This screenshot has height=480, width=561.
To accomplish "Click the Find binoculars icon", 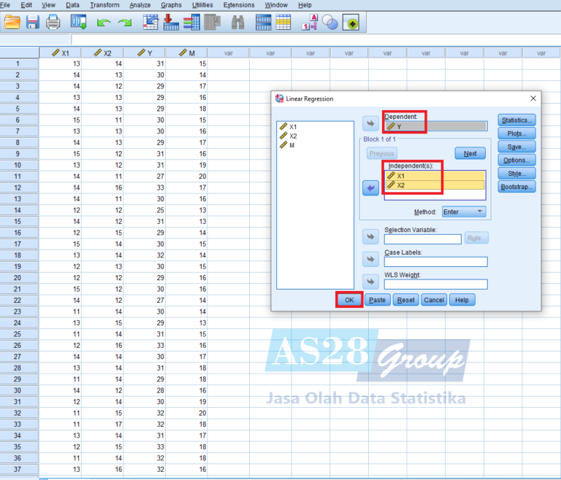I will point(237,23).
